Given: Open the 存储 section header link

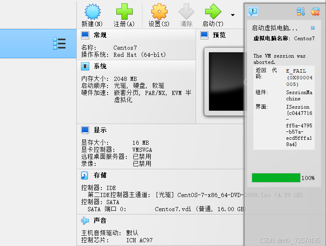Looking at the screenshot, I should pyautogui.click(x=100, y=175).
